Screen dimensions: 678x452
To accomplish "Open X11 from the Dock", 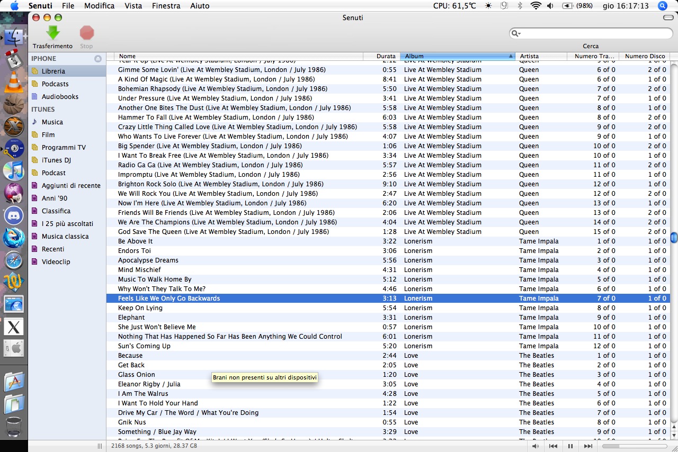I will pos(14,327).
